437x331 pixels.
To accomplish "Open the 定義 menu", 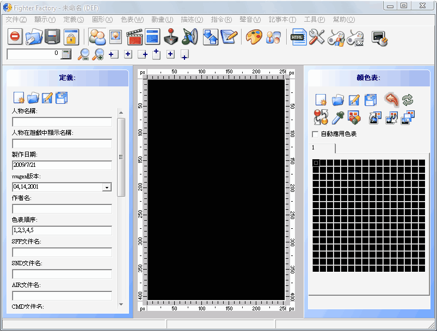I will 73,20.
